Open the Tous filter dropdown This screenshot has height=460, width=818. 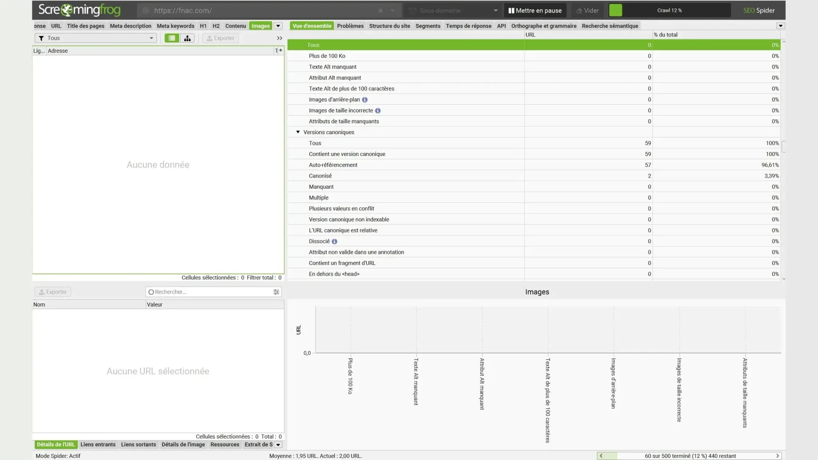pos(96,38)
